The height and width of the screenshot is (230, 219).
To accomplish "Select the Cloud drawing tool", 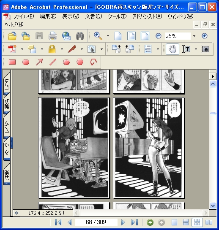I will click(66, 62).
